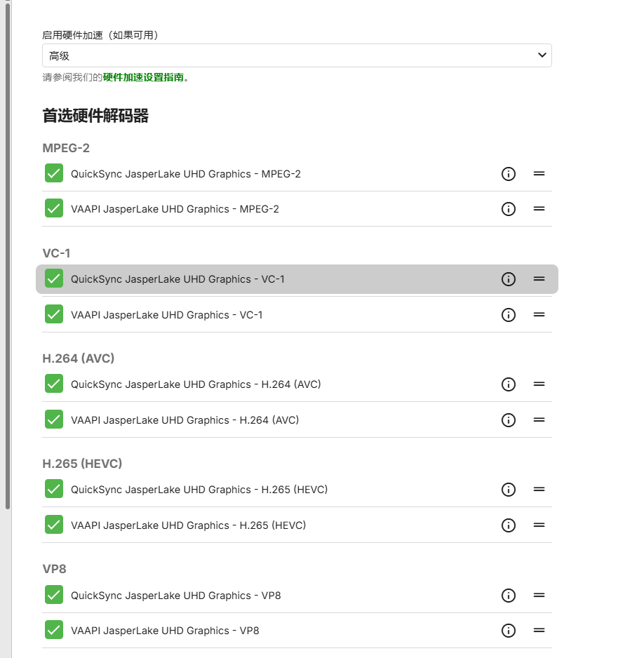Click drag handle of VAAPI H.265 decoder
The width and height of the screenshot is (618, 658).
coord(539,525)
